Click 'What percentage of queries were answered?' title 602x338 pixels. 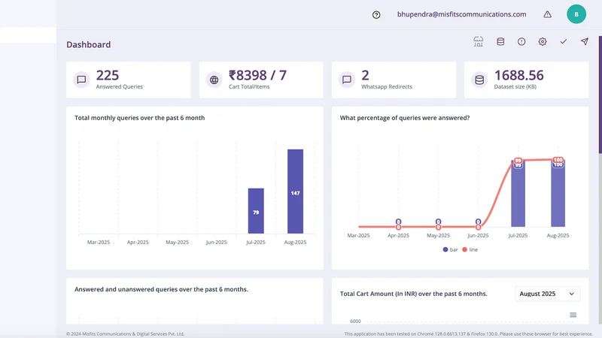[x=405, y=118]
